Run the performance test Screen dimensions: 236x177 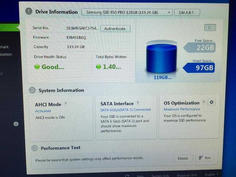coord(205,158)
